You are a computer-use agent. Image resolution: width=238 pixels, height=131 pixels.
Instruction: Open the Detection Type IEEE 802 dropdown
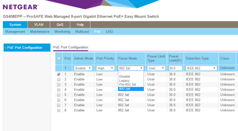[x=201, y=68]
